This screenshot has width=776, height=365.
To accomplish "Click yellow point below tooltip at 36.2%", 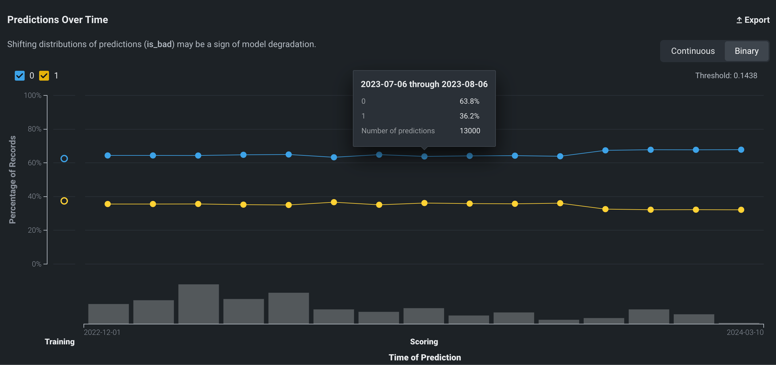I will (x=424, y=203).
